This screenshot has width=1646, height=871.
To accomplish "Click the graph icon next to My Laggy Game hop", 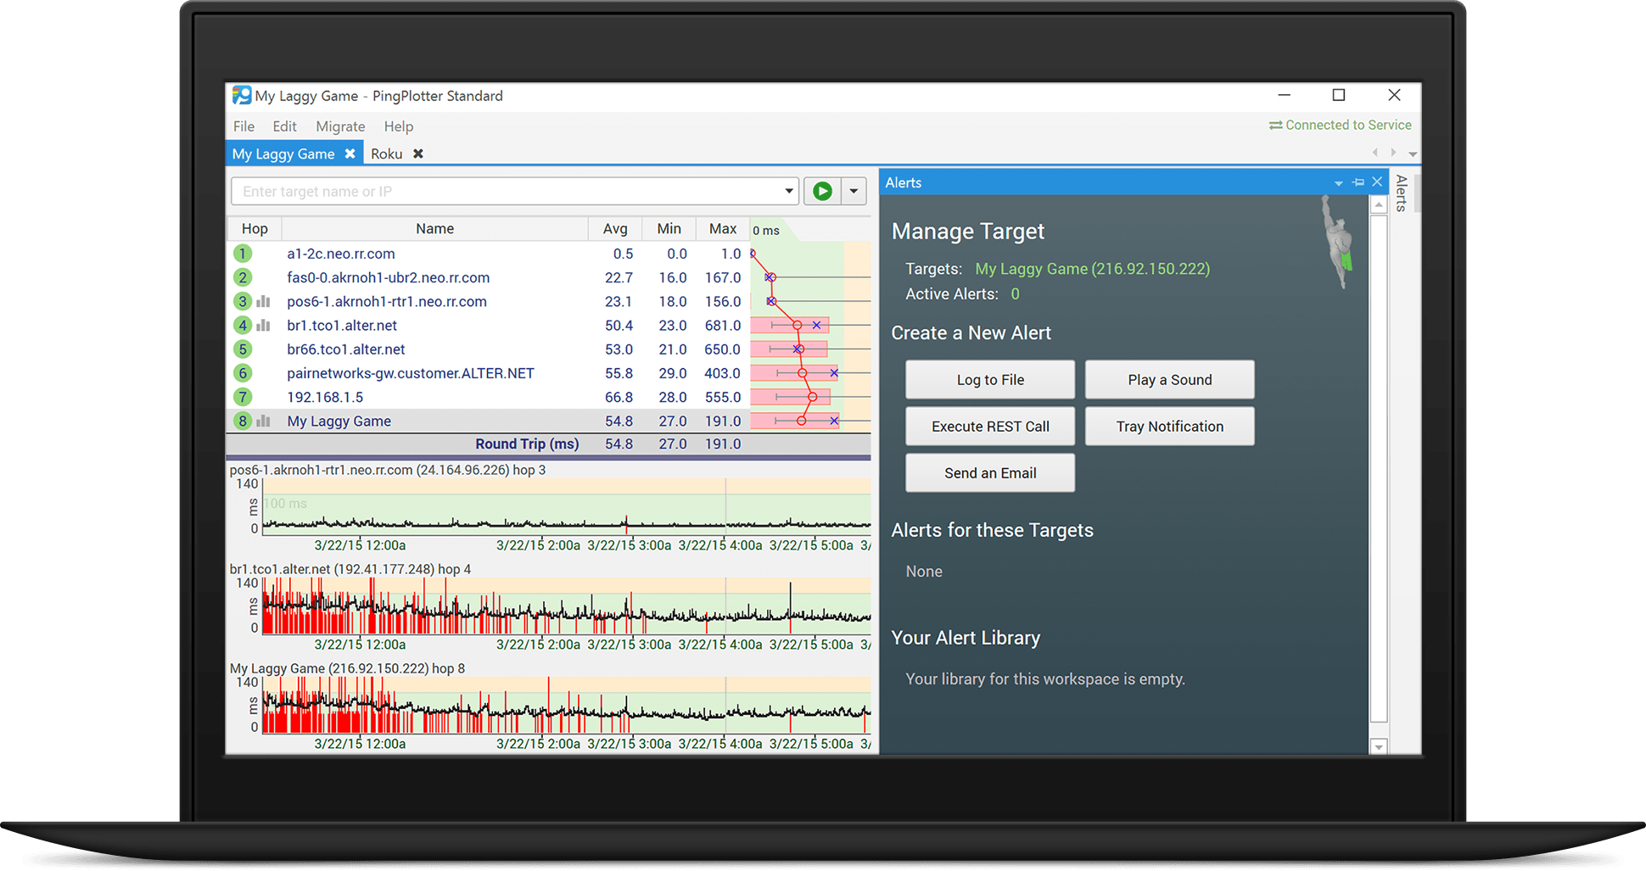I will (x=263, y=421).
